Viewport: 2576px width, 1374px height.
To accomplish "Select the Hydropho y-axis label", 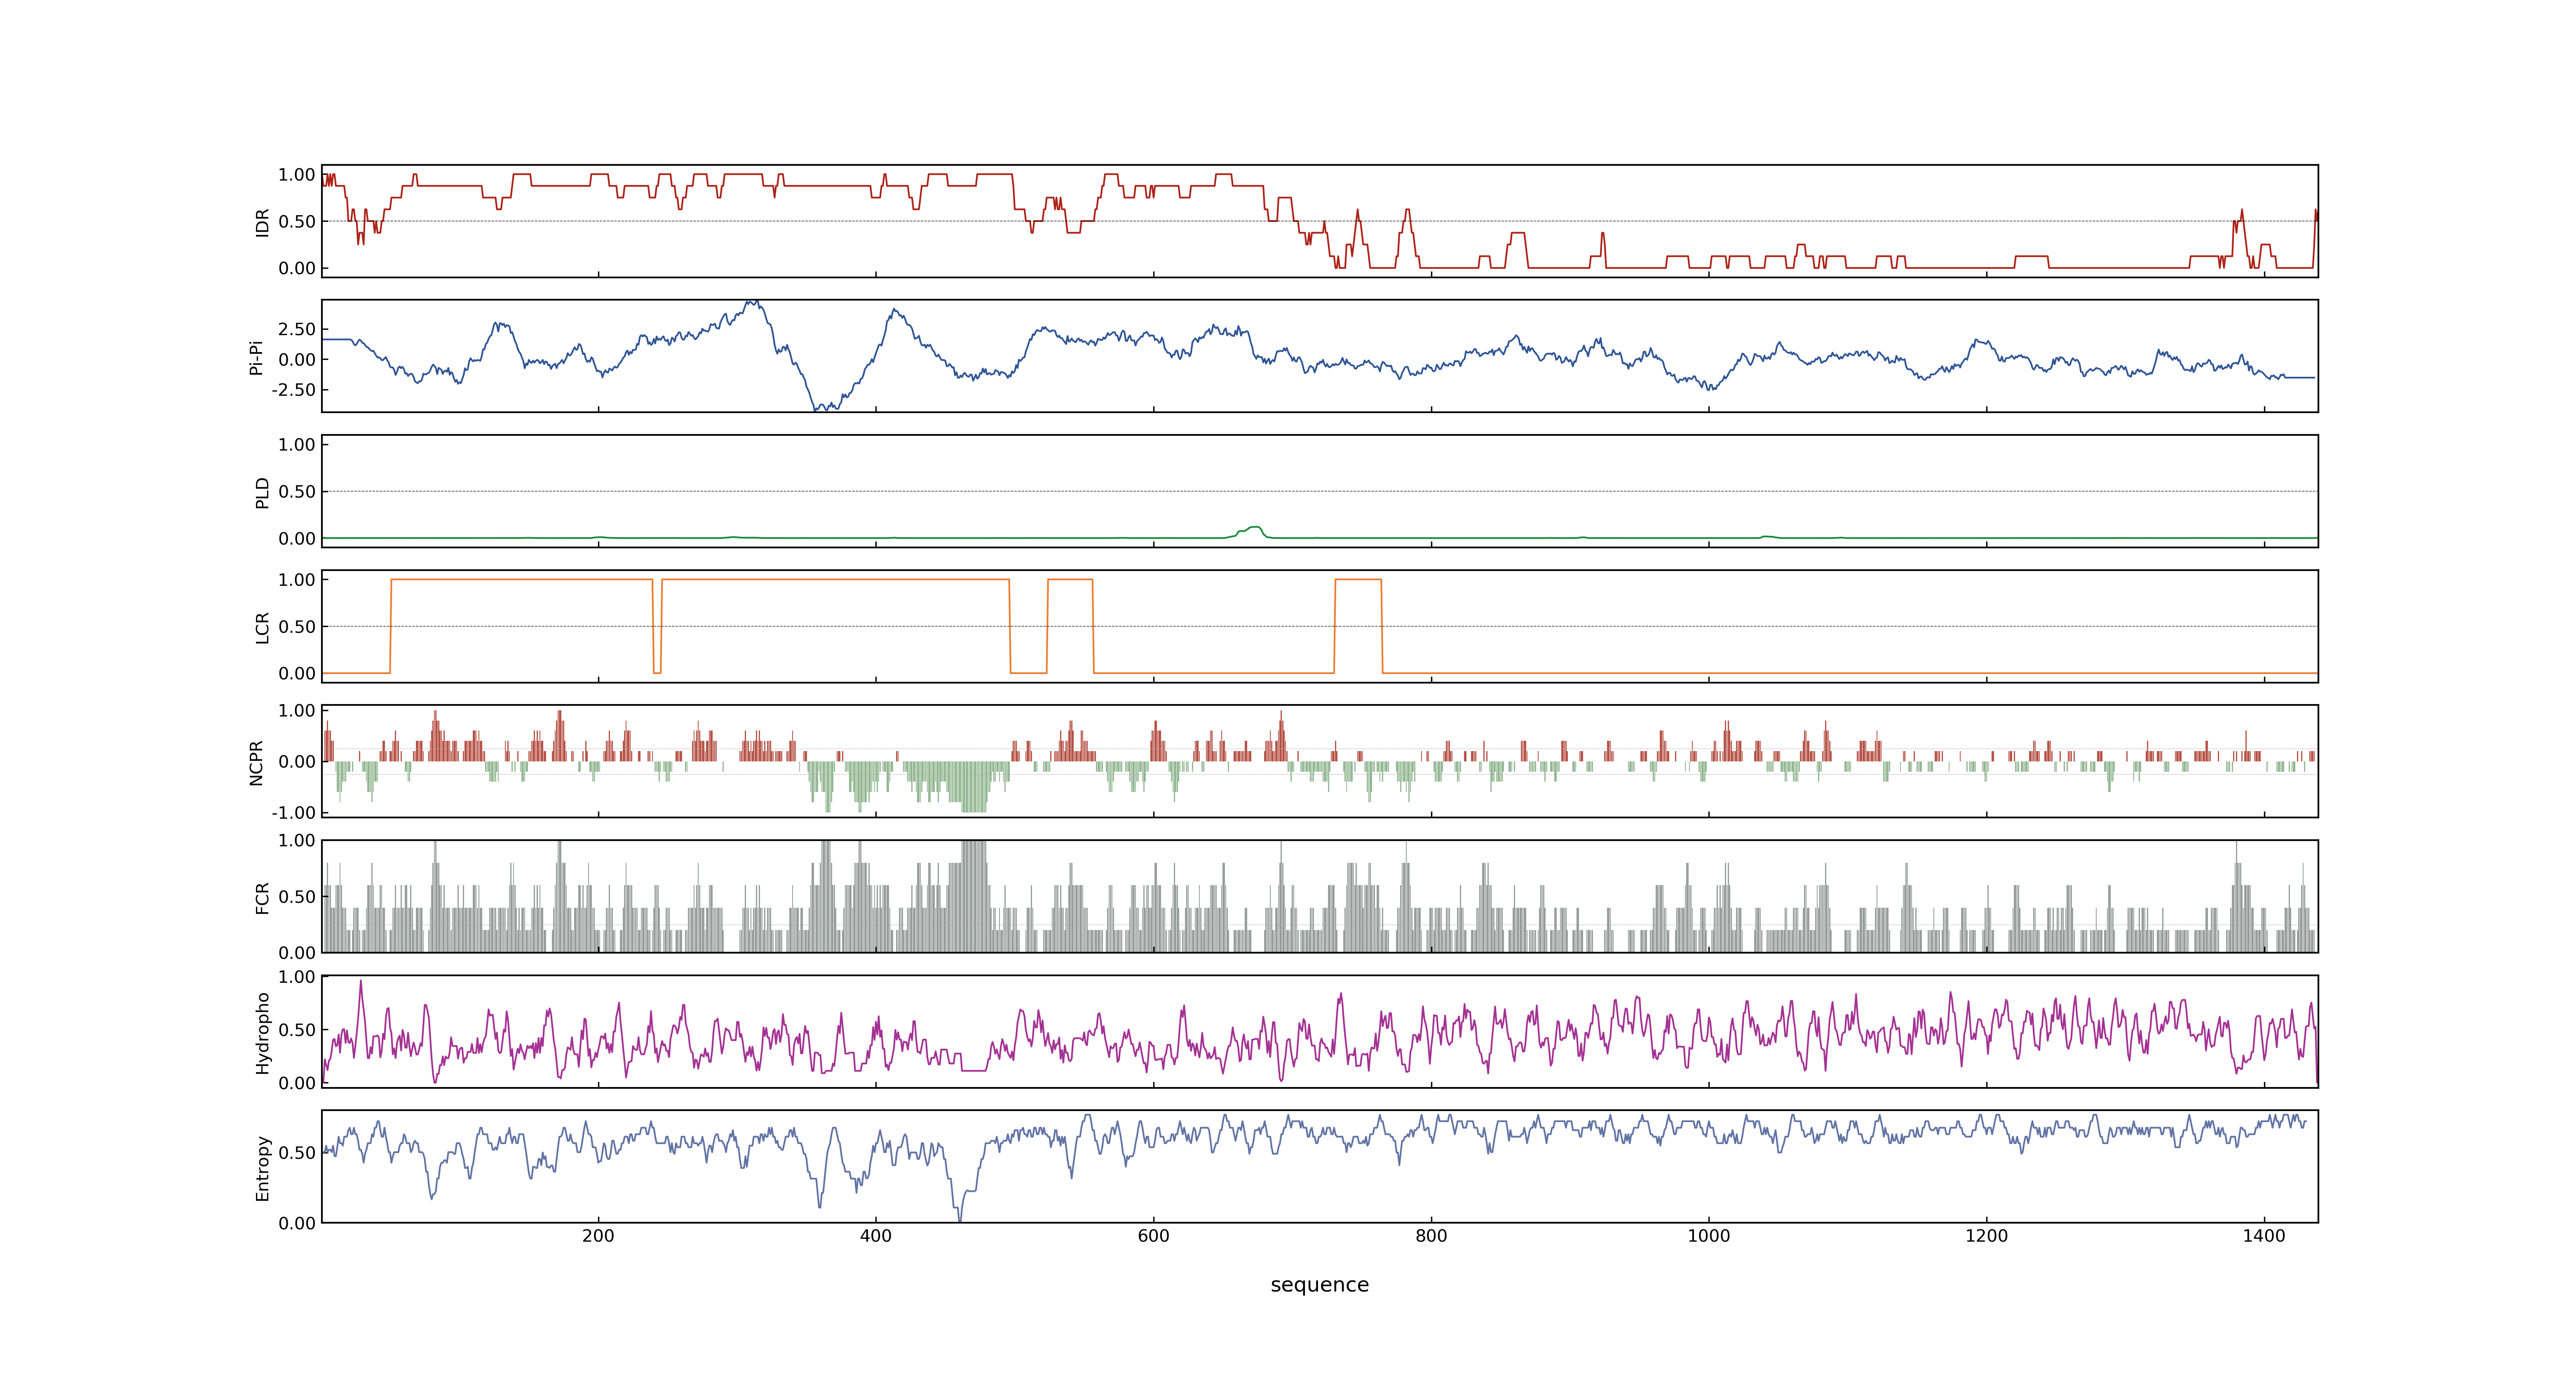I will (x=262, y=1033).
